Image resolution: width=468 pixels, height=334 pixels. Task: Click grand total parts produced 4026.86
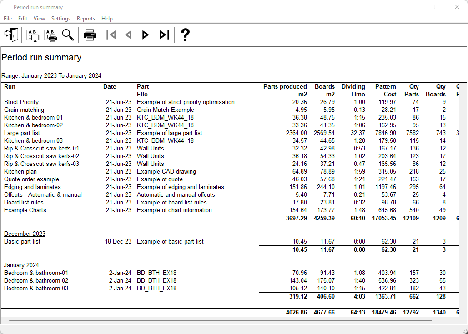(296, 313)
